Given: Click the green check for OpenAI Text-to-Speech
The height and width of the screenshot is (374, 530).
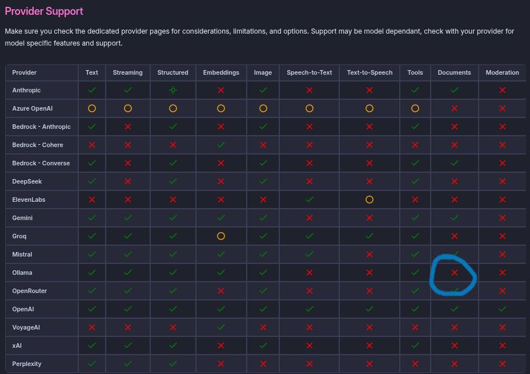Looking at the screenshot, I should tap(369, 309).
